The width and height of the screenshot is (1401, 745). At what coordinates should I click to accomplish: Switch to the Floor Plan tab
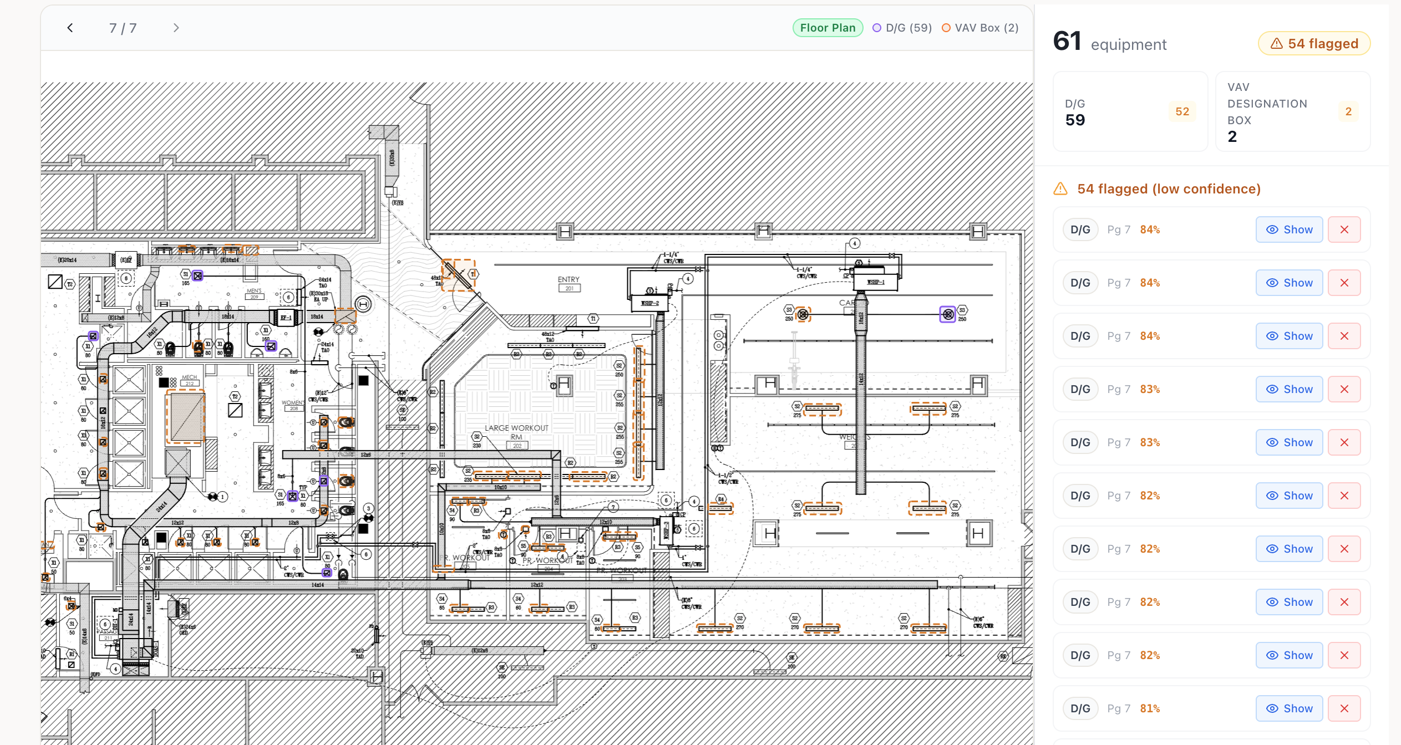(828, 27)
